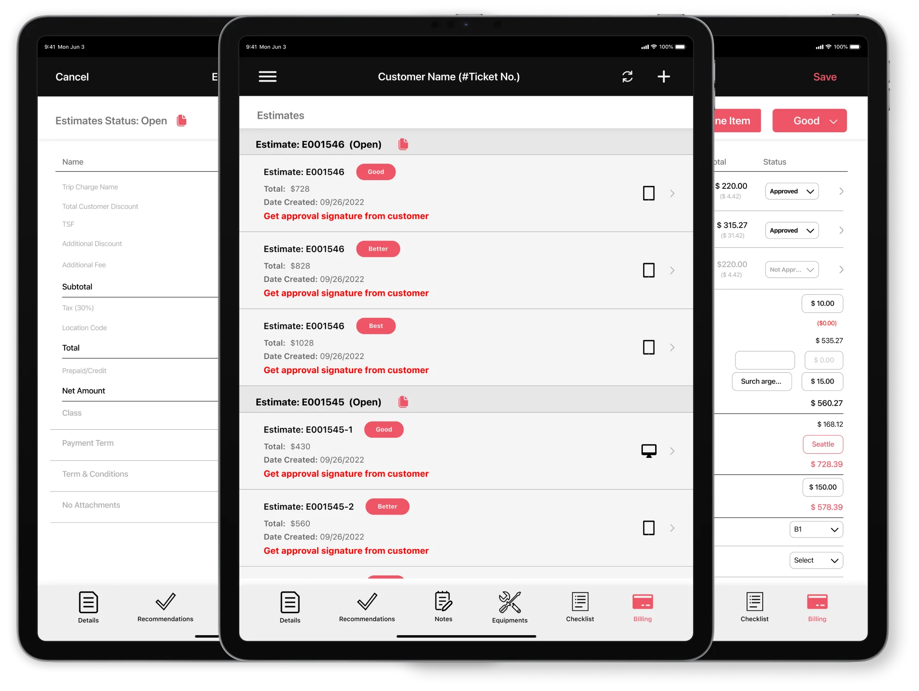919x691 pixels.
Task: Expand Estimate E001545-1 detail arrow
Action: (x=672, y=451)
